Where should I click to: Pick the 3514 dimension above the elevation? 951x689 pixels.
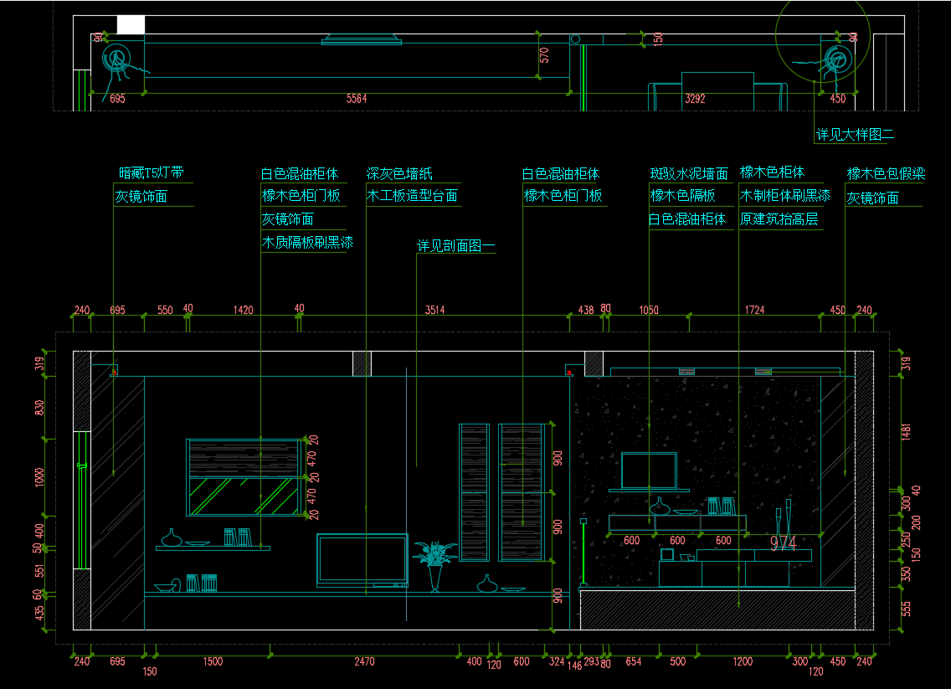click(434, 310)
